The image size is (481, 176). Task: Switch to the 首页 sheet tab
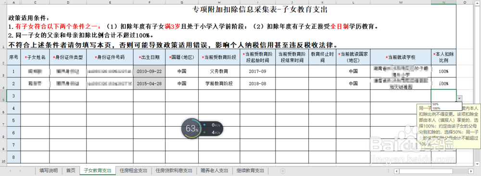71,171
